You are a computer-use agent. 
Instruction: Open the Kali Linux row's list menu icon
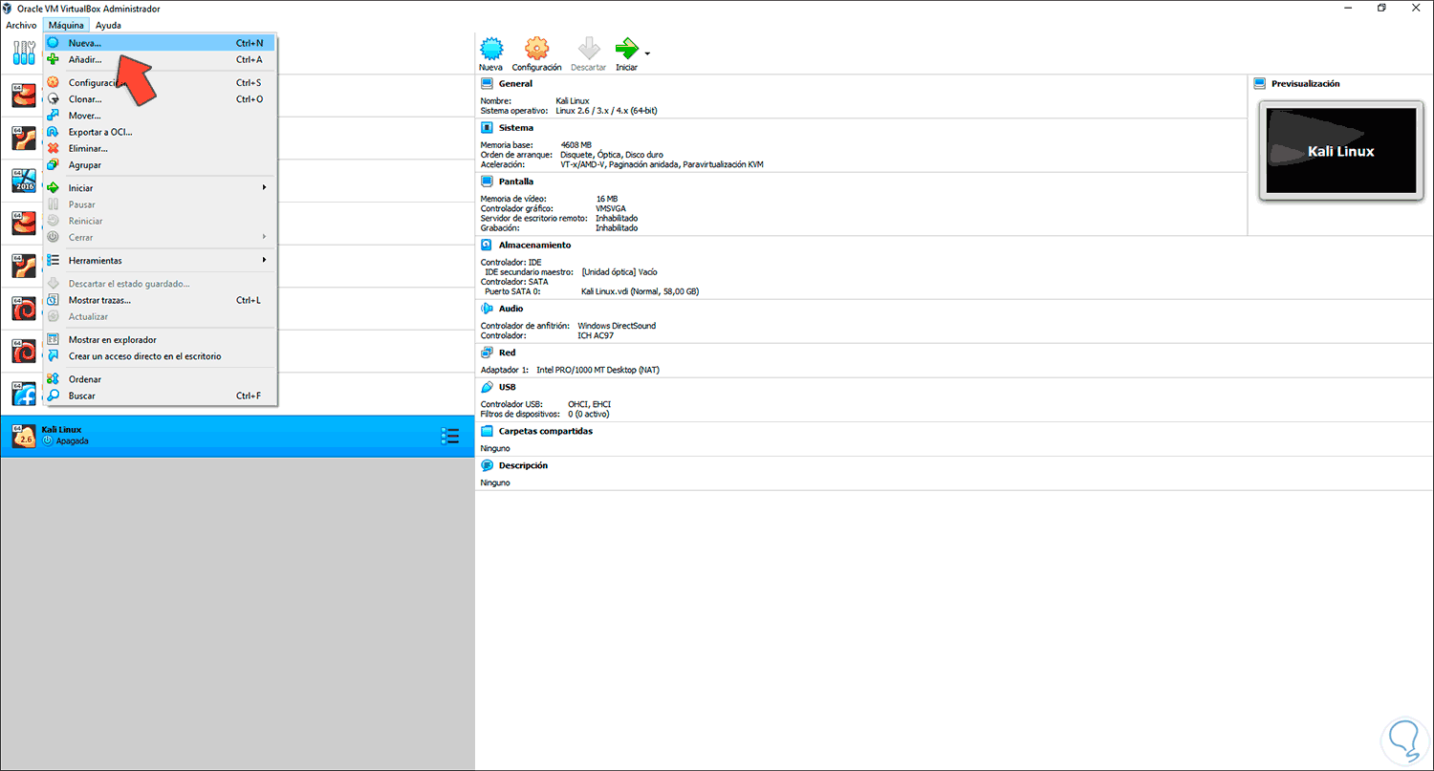(x=450, y=436)
